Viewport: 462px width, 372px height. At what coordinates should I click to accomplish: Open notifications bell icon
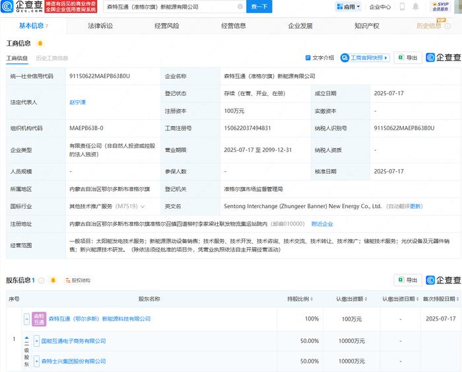[415, 7]
